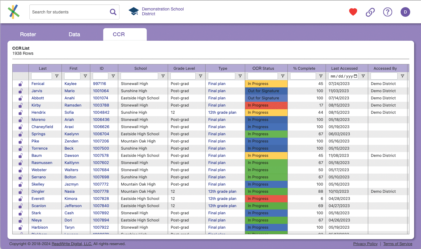Click the magnifying glass search icon
Screen dimensions: 421x249
pyautogui.click(x=113, y=12)
